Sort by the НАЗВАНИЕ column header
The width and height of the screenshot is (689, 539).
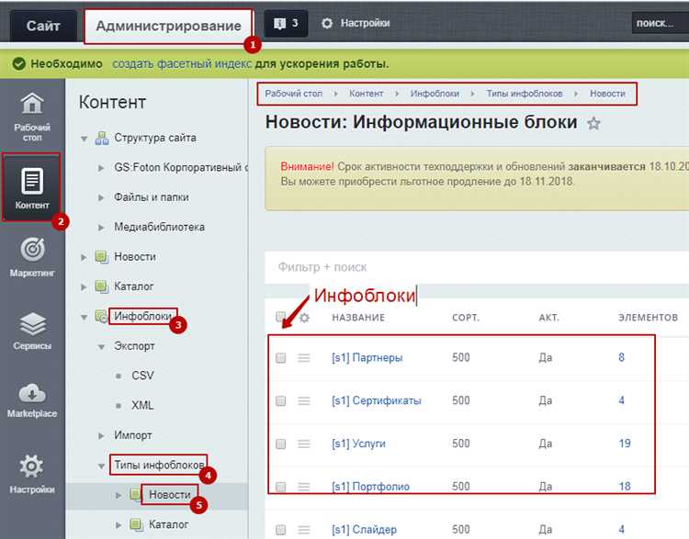[358, 318]
